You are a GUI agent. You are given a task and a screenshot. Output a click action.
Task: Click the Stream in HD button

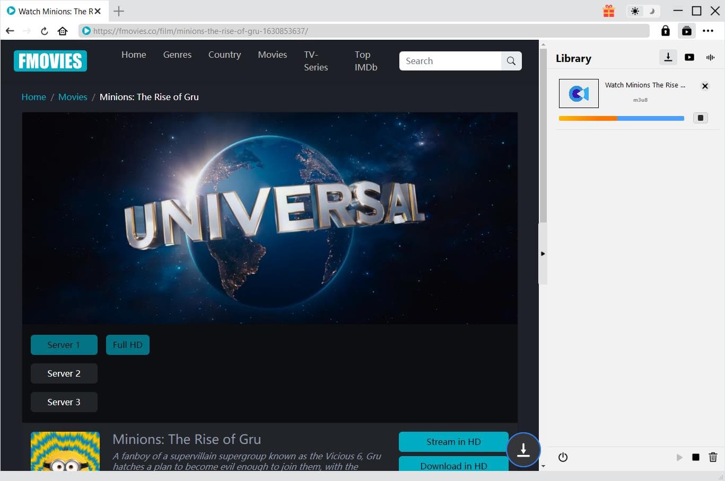pos(453,442)
